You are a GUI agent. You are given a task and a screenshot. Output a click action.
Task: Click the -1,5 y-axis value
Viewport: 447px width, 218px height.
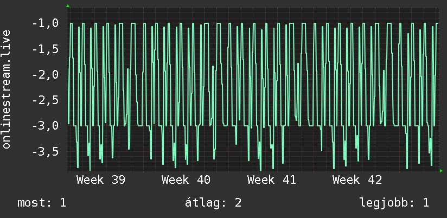(46, 49)
